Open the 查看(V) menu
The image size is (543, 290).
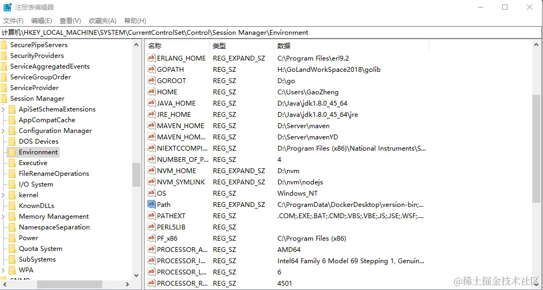70,21
